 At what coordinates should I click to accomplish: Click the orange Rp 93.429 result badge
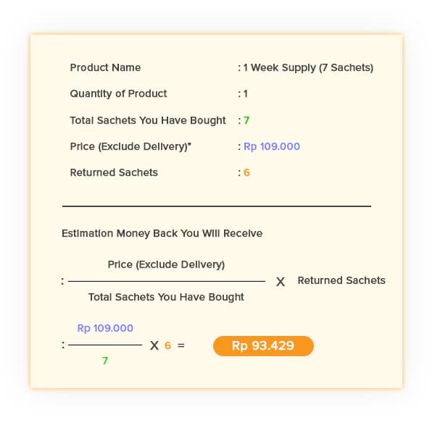[x=263, y=346]
